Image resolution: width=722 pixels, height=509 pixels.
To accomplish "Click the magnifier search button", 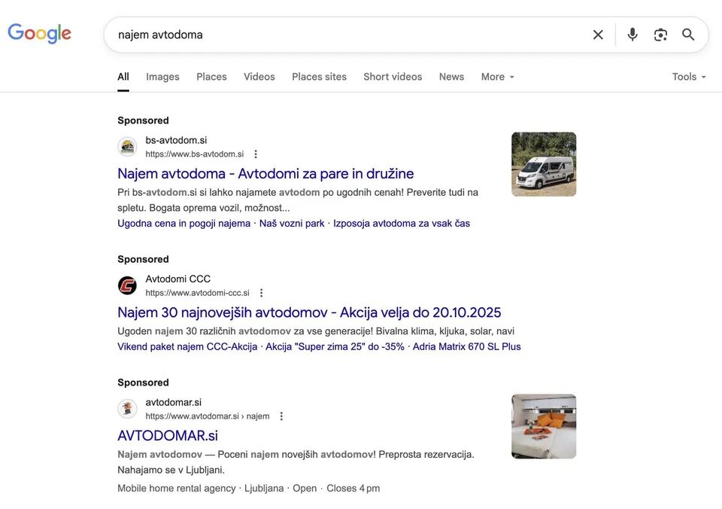I will point(688,35).
